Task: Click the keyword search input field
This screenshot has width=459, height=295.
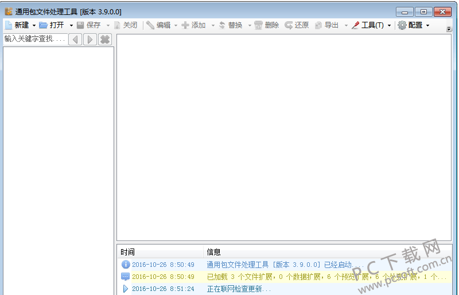Action: click(x=36, y=39)
